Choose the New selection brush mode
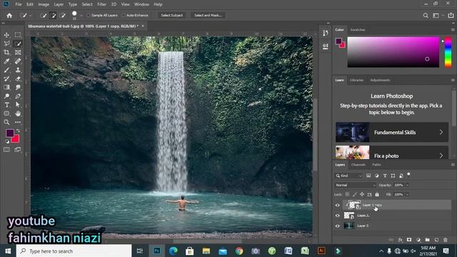 43,16
